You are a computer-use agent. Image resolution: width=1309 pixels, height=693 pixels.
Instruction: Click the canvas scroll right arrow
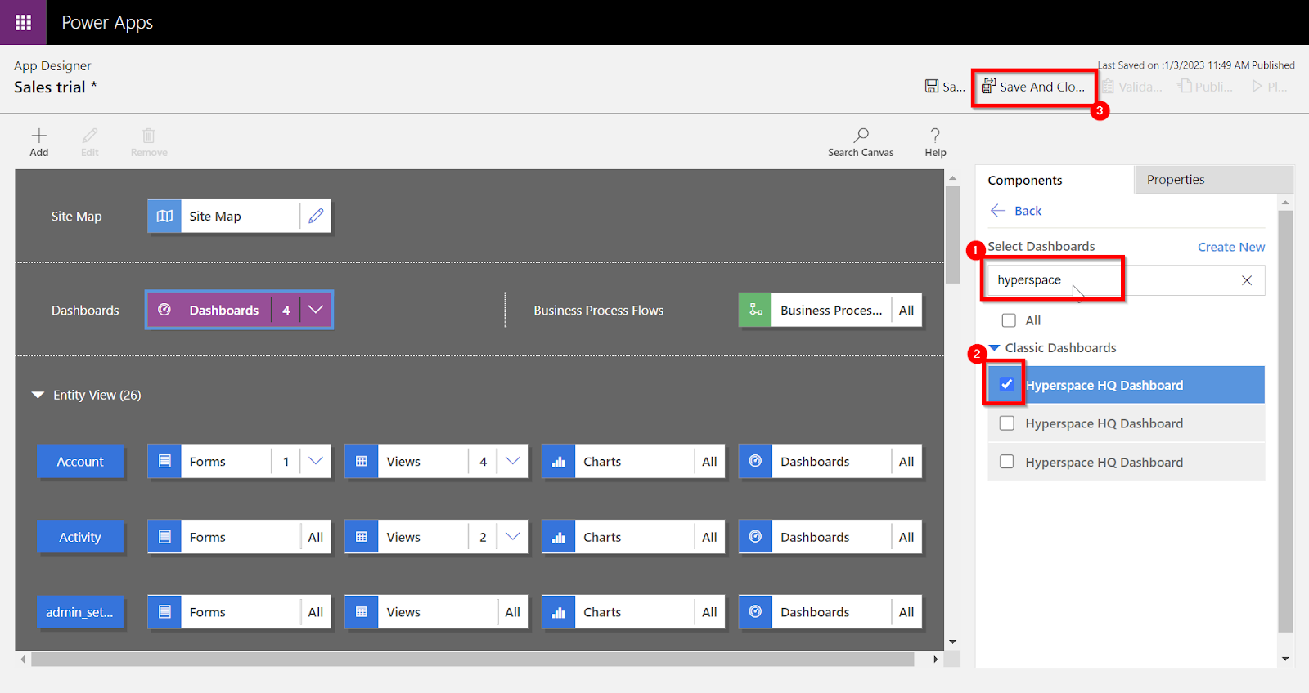coord(935,659)
